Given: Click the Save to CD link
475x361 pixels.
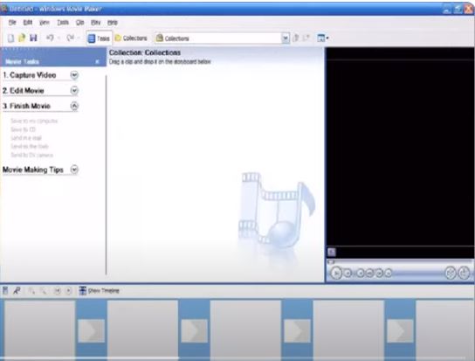Looking at the screenshot, I should point(23,129).
